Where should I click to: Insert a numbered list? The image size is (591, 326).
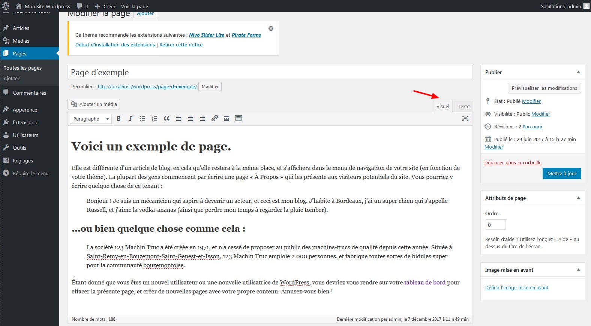pos(154,118)
